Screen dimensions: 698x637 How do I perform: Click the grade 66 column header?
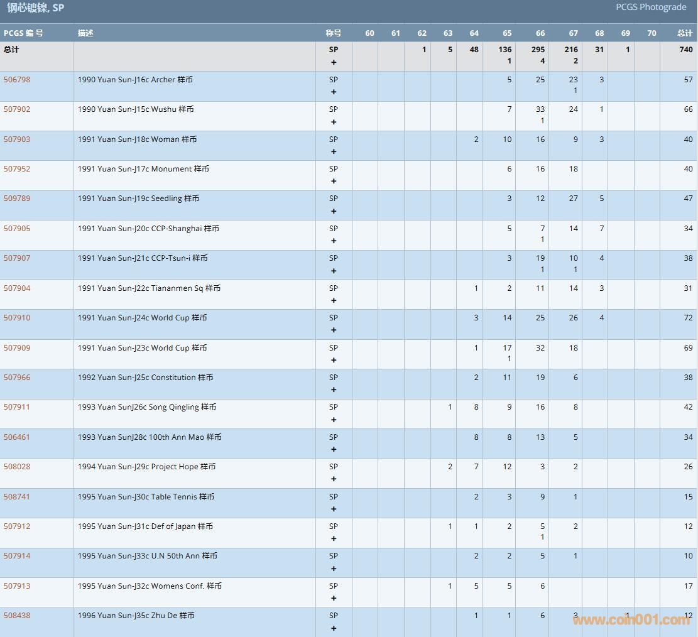[x=540, y=33]
